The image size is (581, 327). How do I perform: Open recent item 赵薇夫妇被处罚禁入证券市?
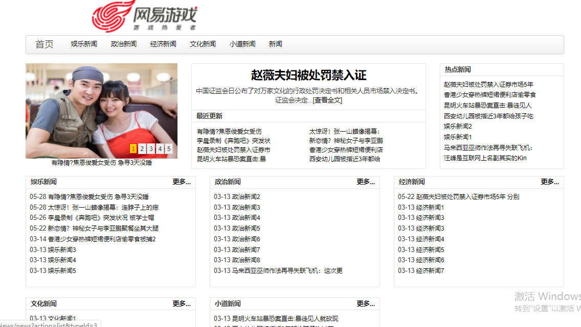[x=233, y=149]
